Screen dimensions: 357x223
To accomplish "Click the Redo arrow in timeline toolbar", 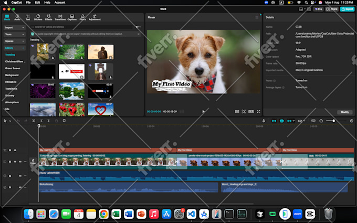I will click(x=26, y=121).
